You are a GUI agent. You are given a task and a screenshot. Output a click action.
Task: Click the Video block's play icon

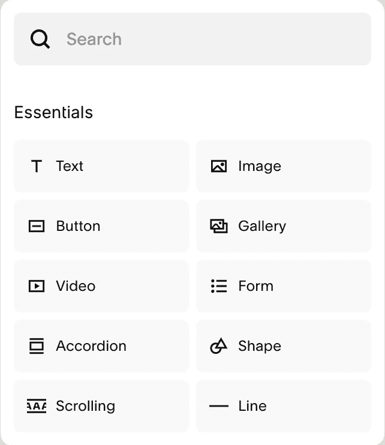(37, 286)
